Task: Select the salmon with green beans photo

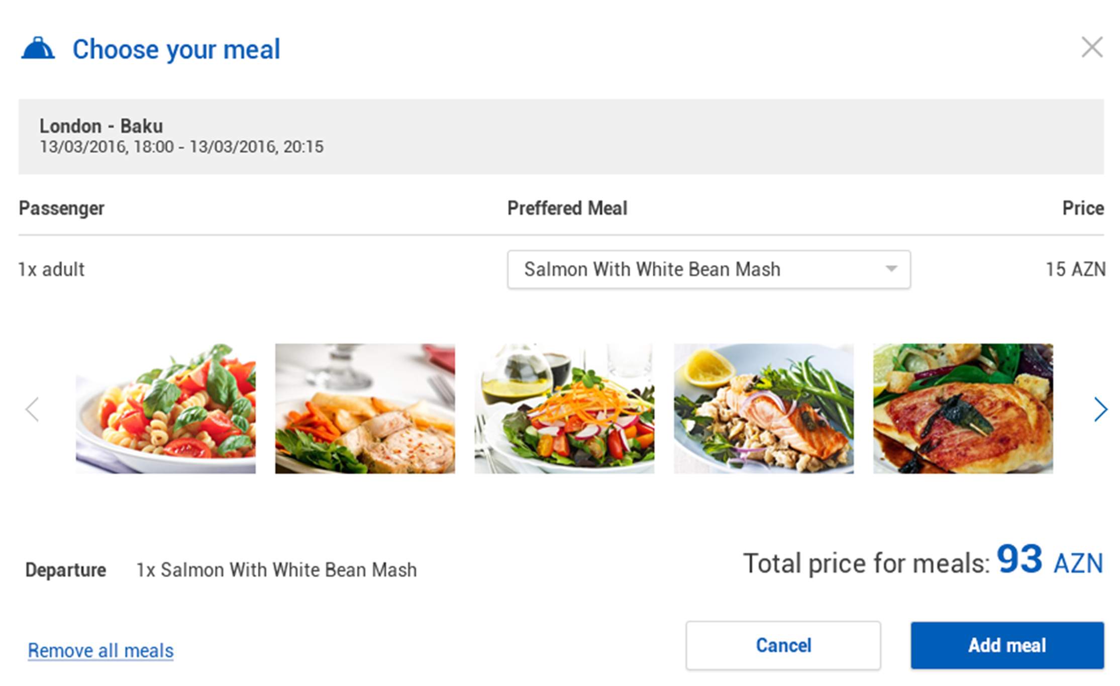Action: point(763,408)
